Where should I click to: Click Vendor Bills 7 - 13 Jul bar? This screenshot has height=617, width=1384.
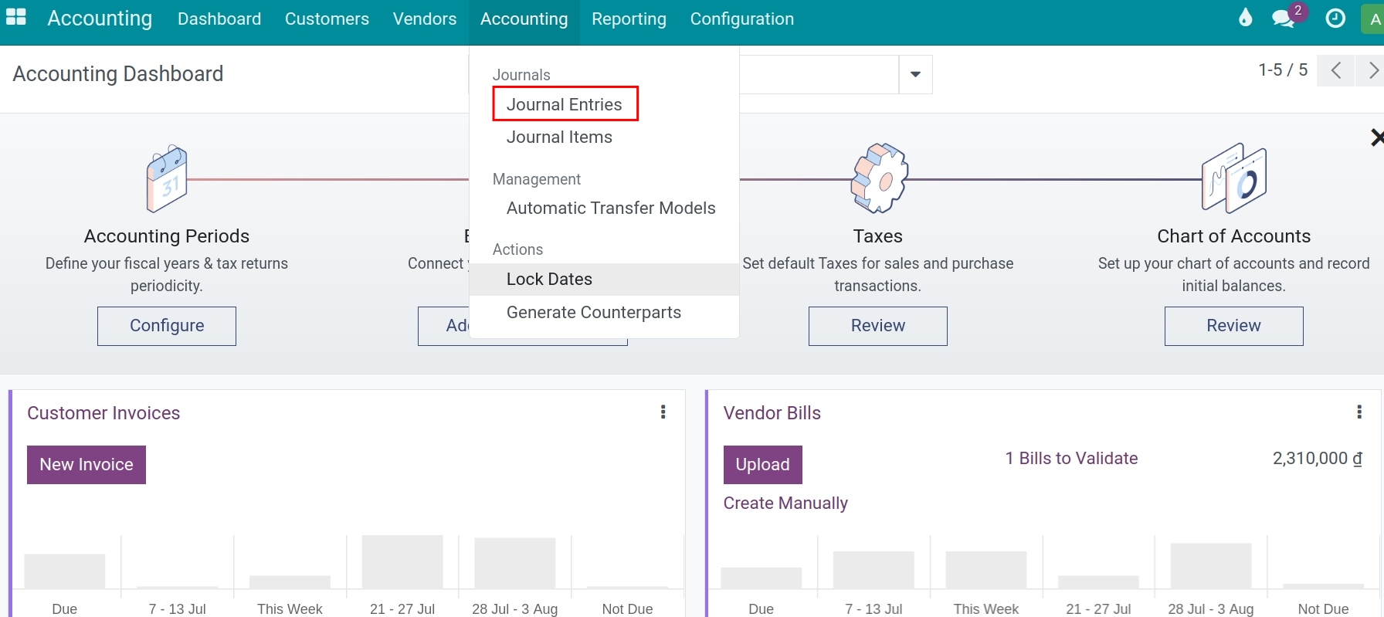pyautogui.click(x=873, y=571)
